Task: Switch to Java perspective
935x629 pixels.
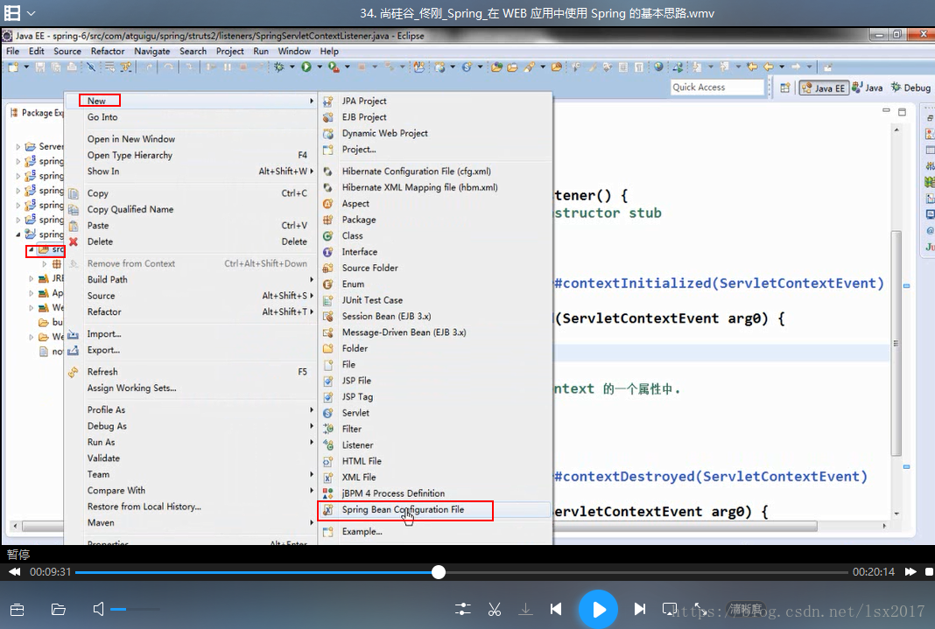Action: tap(868, 87)
